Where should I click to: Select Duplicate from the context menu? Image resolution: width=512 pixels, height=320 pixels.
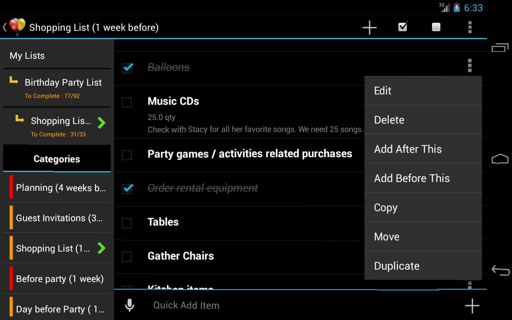click(423, 266)
